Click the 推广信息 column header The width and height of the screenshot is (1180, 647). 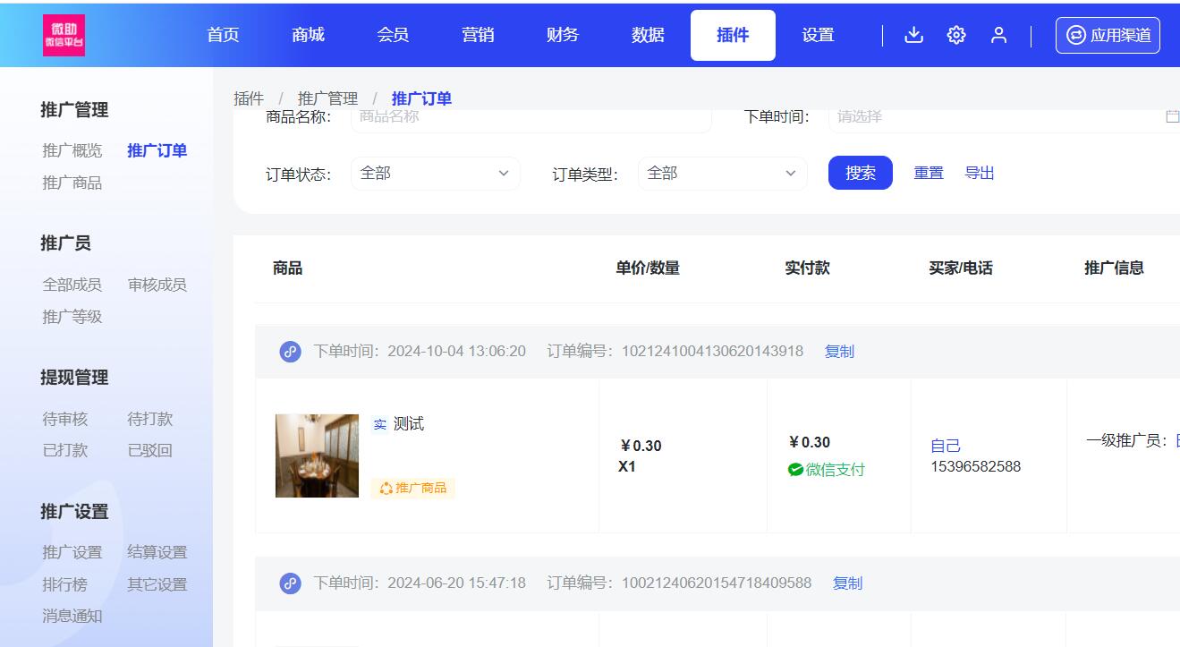click(x=1114, y=268)
